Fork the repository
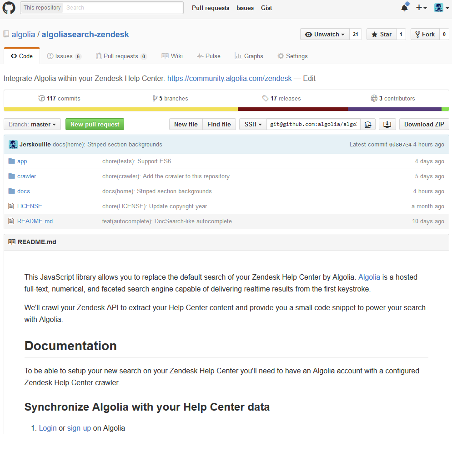The width and height of the screenshot is (452, 452). [x=425, y=34]
